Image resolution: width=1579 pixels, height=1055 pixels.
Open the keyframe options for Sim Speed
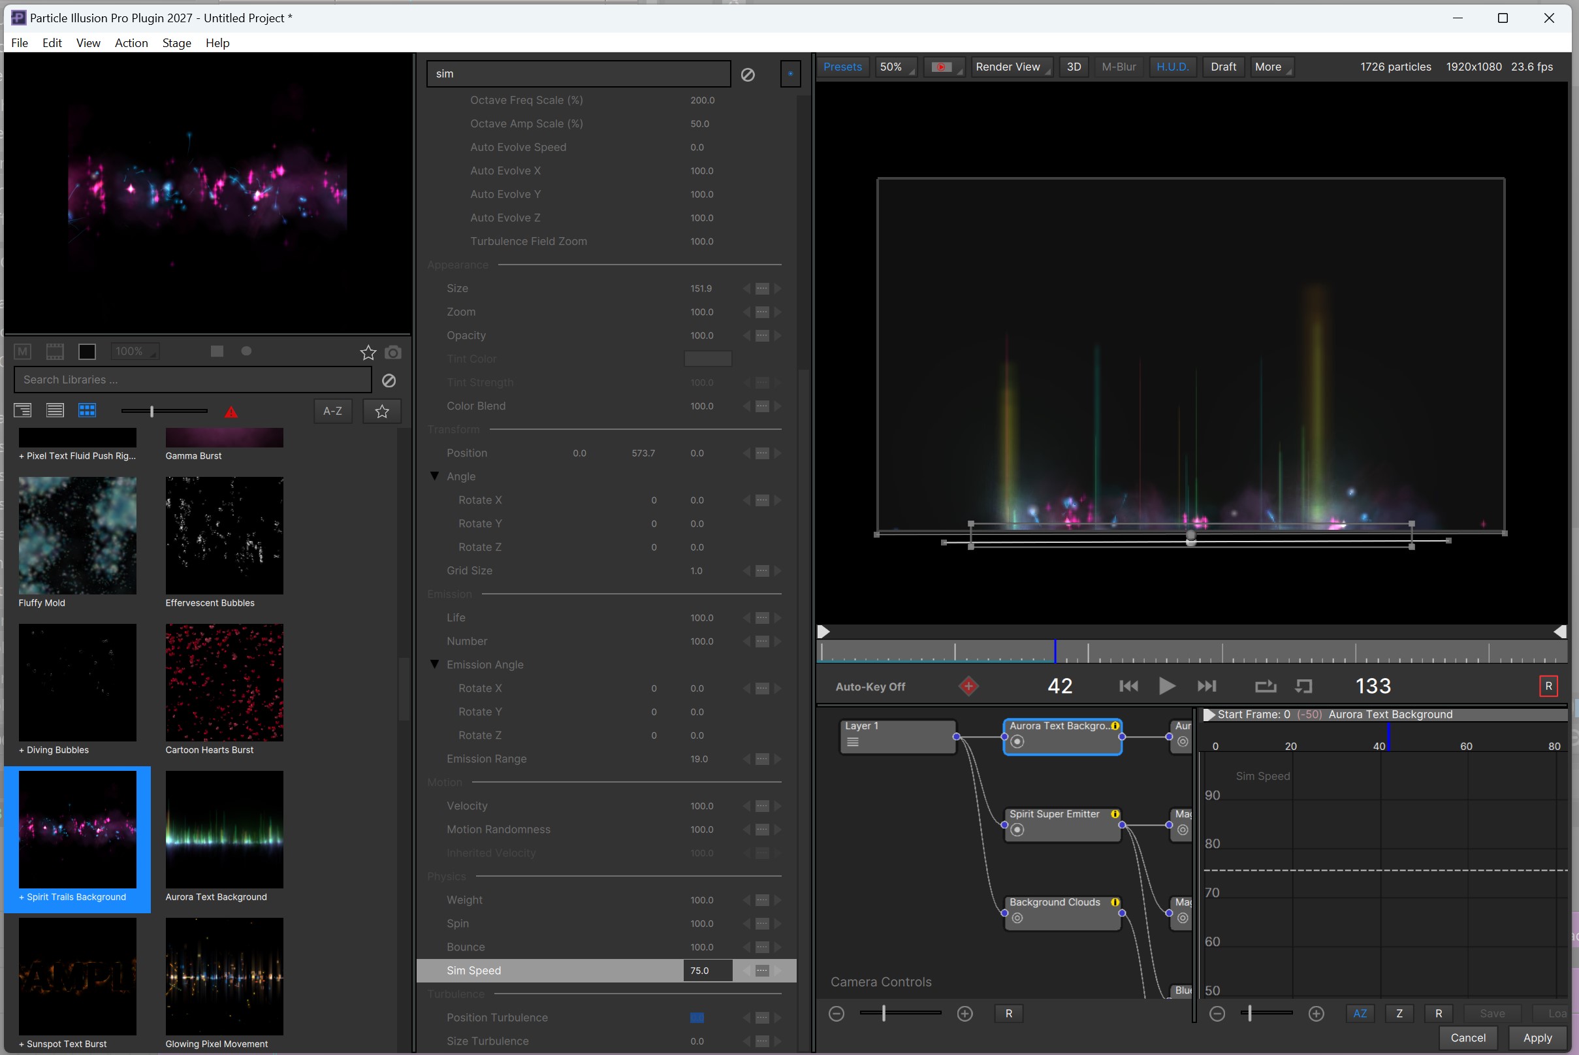tap(761, 971)
